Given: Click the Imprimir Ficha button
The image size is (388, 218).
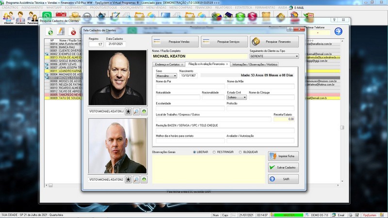Looking at the screenshot, I should click(x=283, y=156).
